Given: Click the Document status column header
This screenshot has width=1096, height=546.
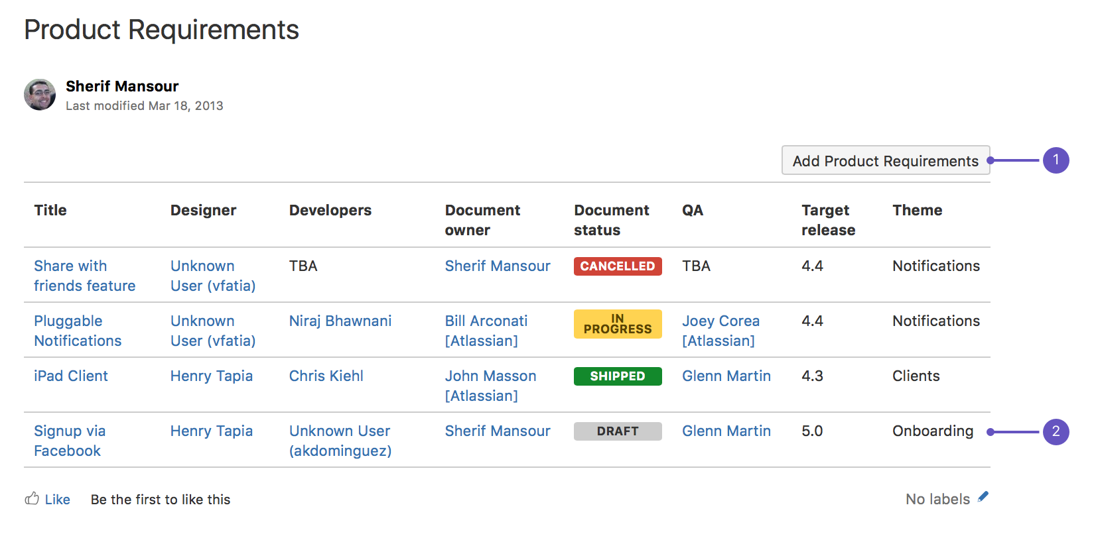Looking at the screenshot, I should 612,220.
